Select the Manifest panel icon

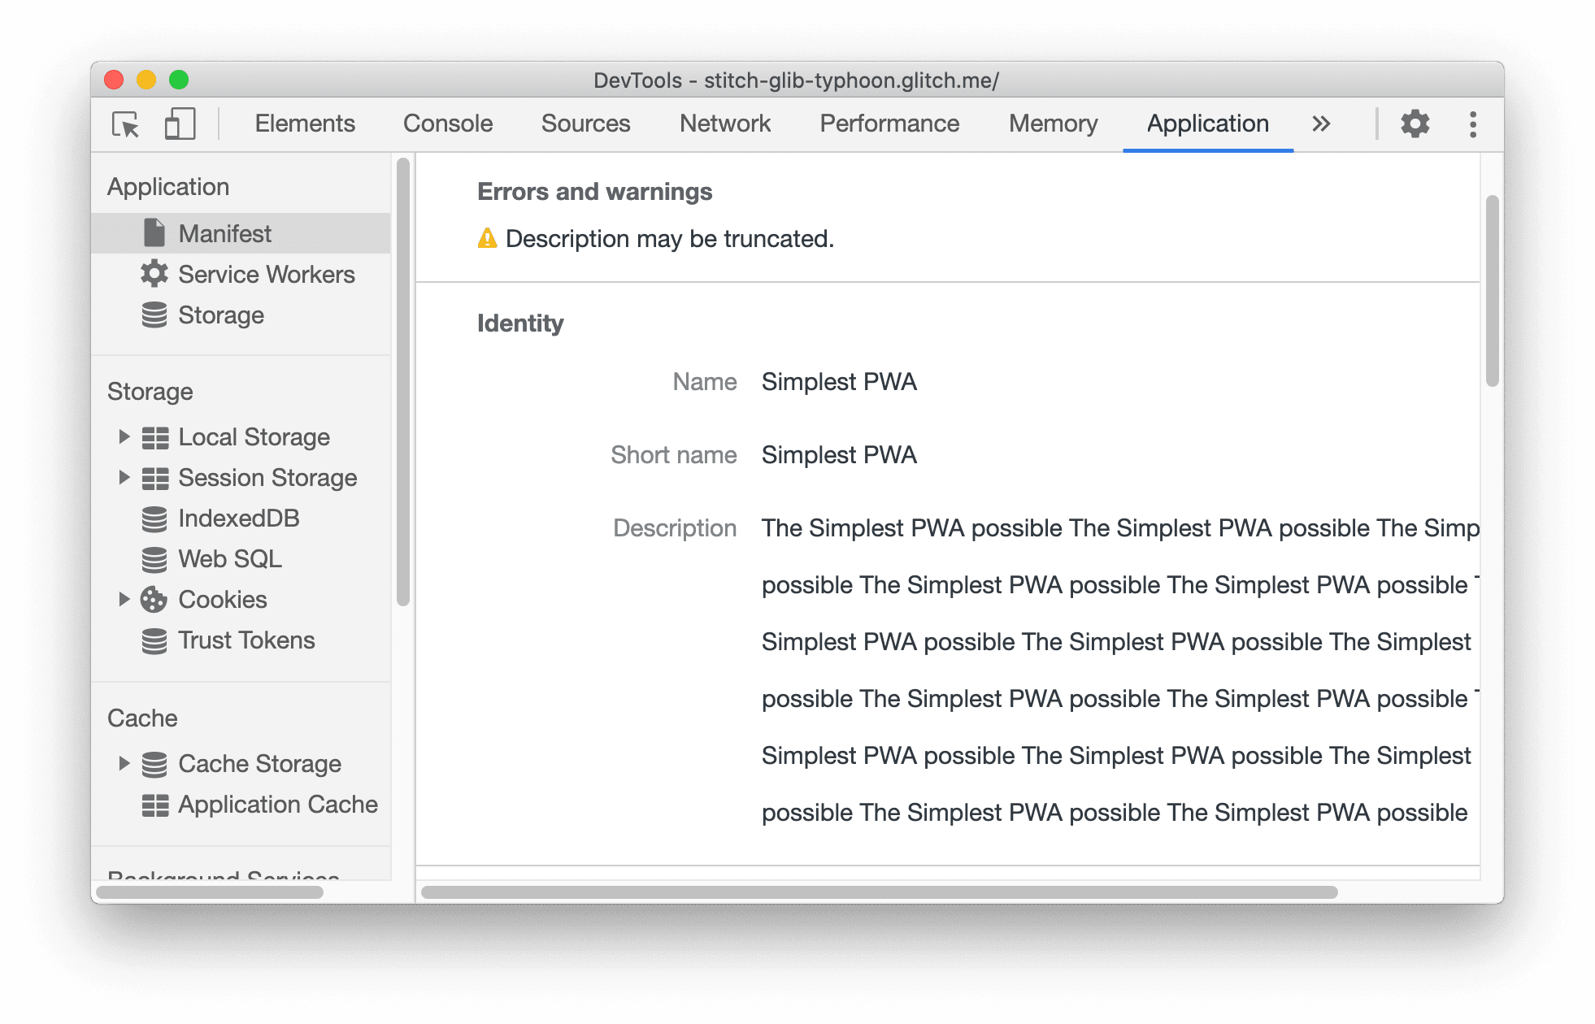pyautogui.click(x=154, y=232)
